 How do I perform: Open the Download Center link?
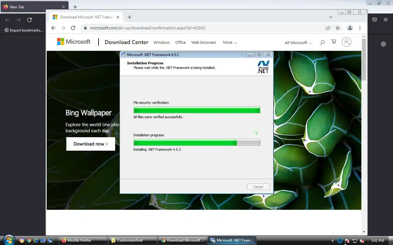click(x=126, y=42)
